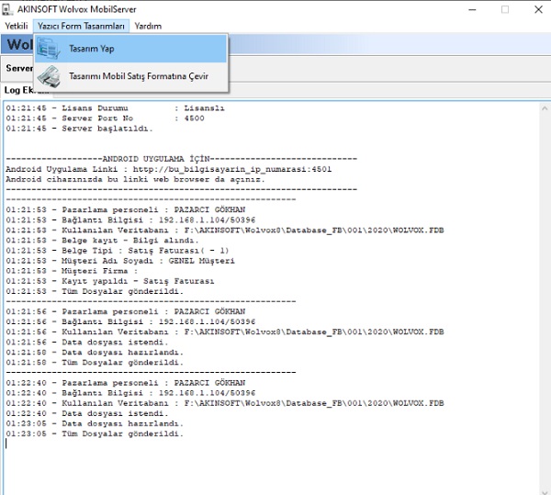
Task: Click the printer icon beside Mobil Satış Formatına Çevir
Action: pyautogui.click(x=50, y=76)
